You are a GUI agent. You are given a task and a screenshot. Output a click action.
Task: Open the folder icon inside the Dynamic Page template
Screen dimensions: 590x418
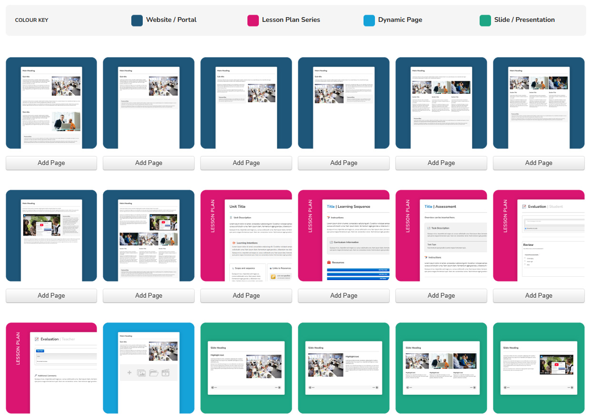point(154,373)
